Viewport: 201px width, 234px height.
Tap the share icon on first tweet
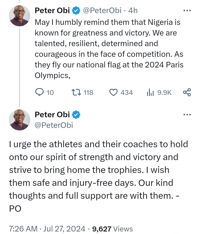point(187,92)
